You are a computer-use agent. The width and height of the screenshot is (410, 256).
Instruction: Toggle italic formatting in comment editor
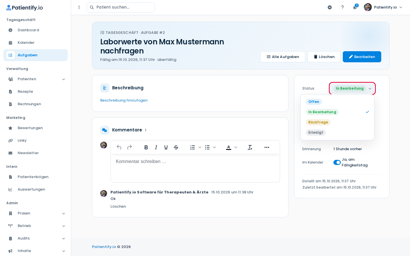(x=156, y=147)
